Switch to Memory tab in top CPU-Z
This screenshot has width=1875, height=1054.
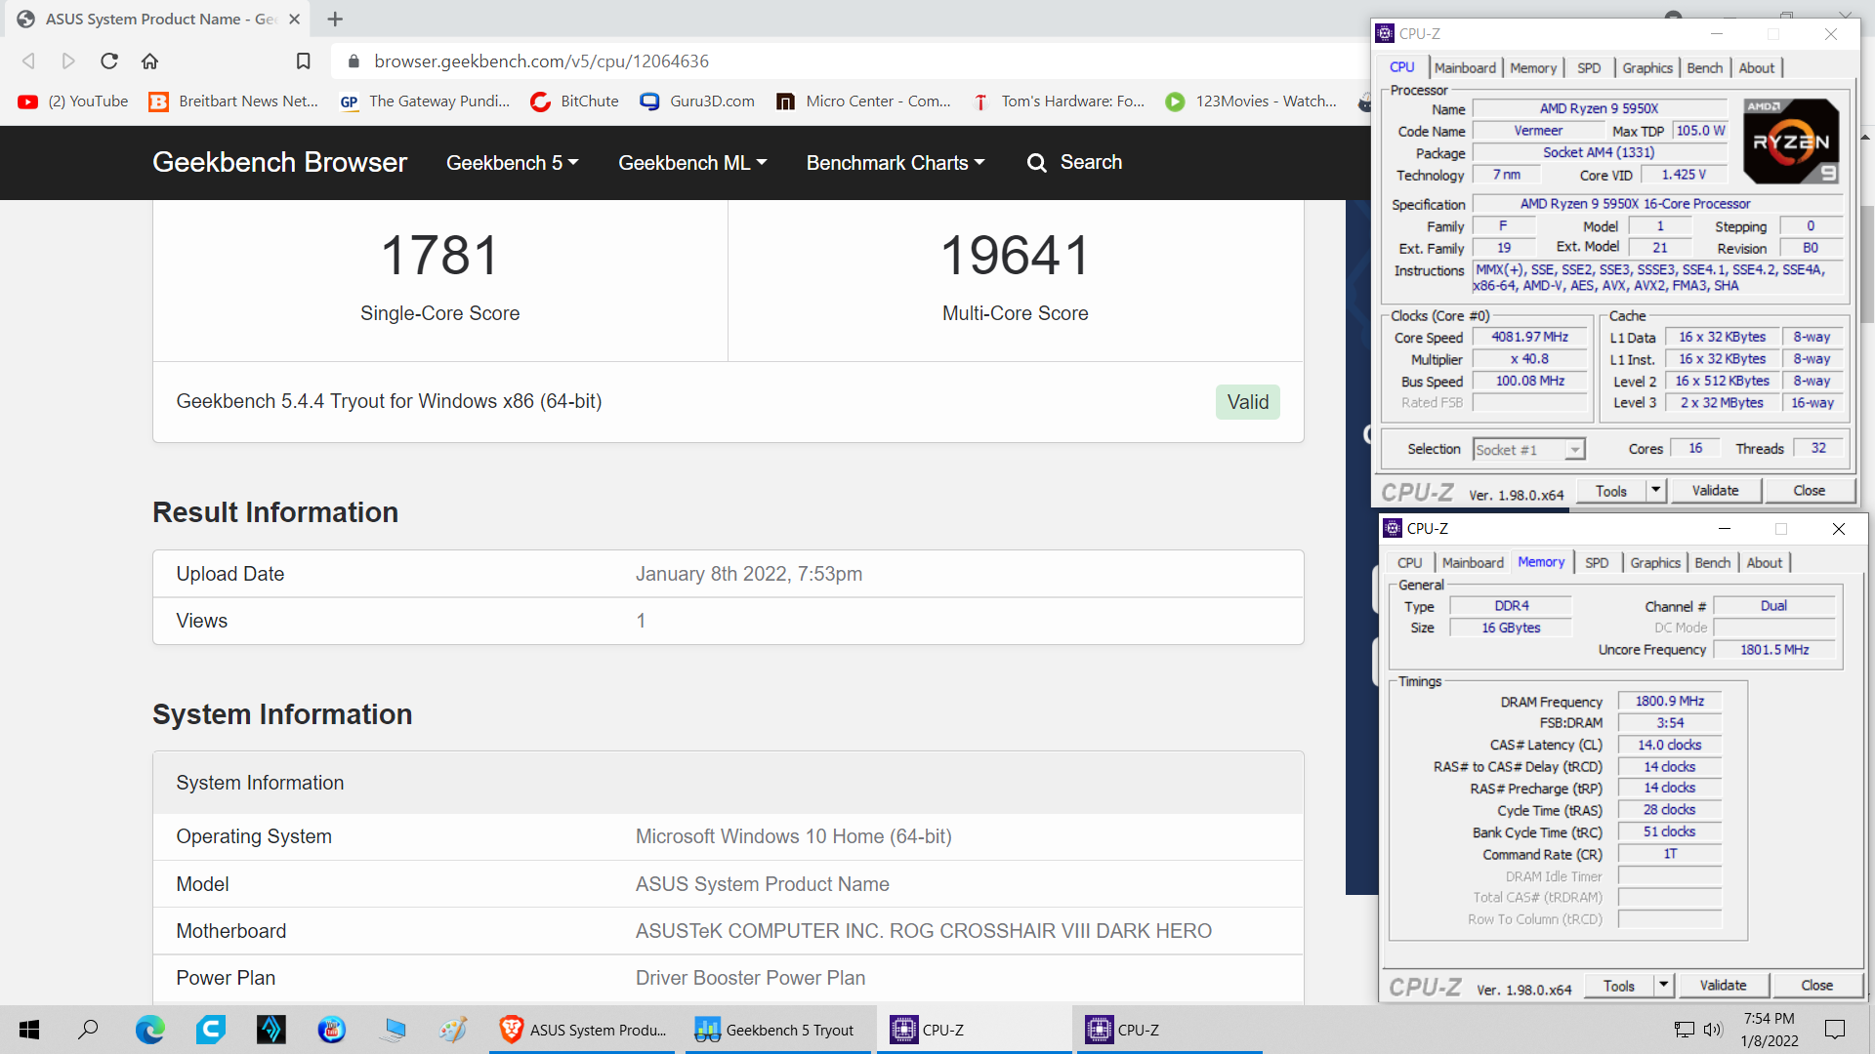(1533, 68)
